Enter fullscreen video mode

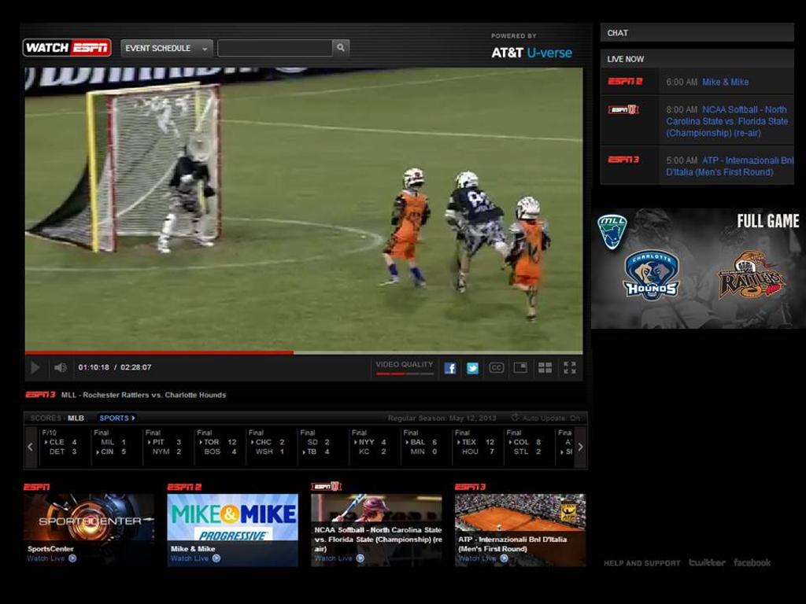(x=570, y=368)
